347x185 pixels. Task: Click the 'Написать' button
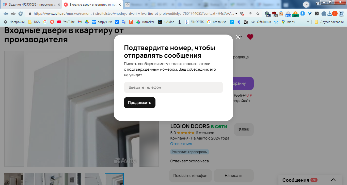233,176
